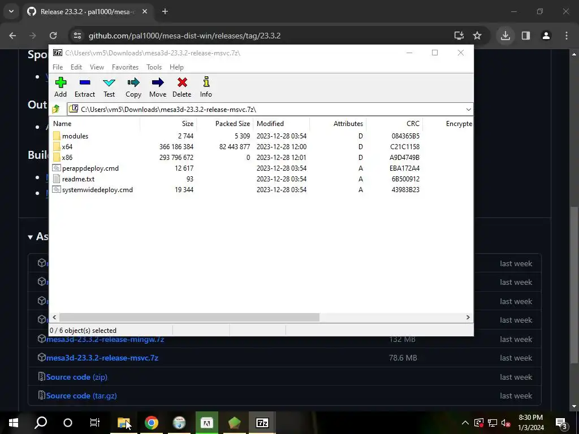
Task: Open mesa3d-23.3.2-release-msvc.7z download link
Action: point(102,358)
